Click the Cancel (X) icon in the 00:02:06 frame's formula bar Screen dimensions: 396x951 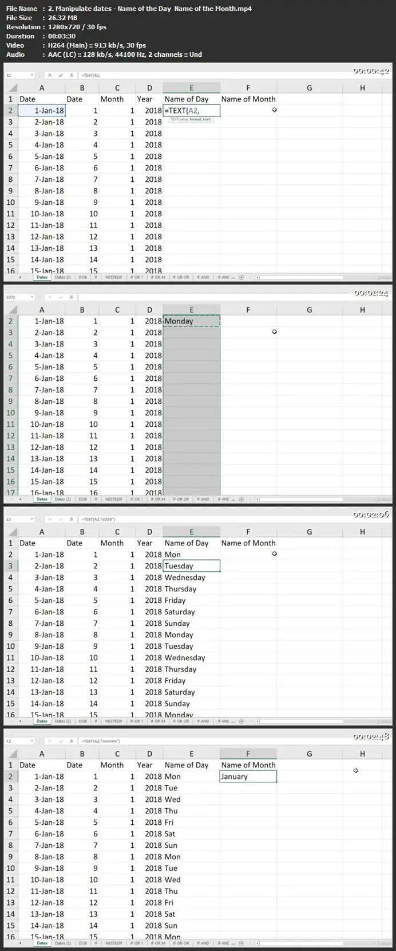pyautogui.click(x=50, y=519)
